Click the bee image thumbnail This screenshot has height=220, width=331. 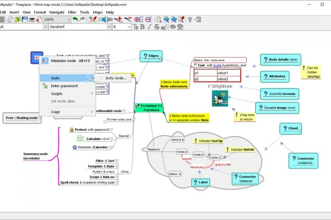click(x=220, y=99)
